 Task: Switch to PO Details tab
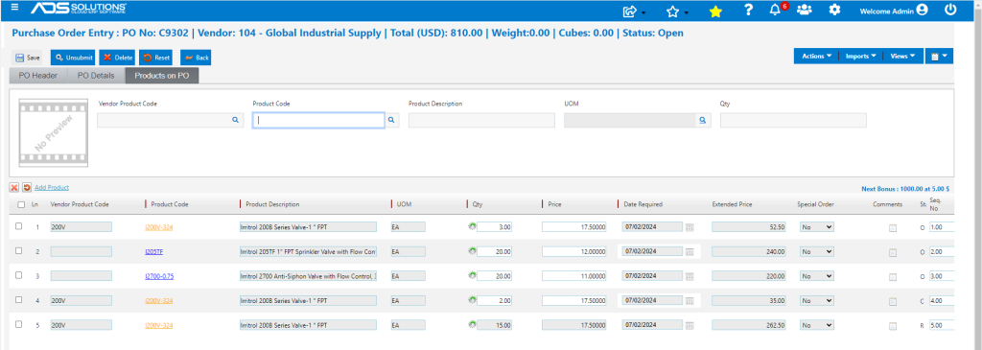coord(96,76)
